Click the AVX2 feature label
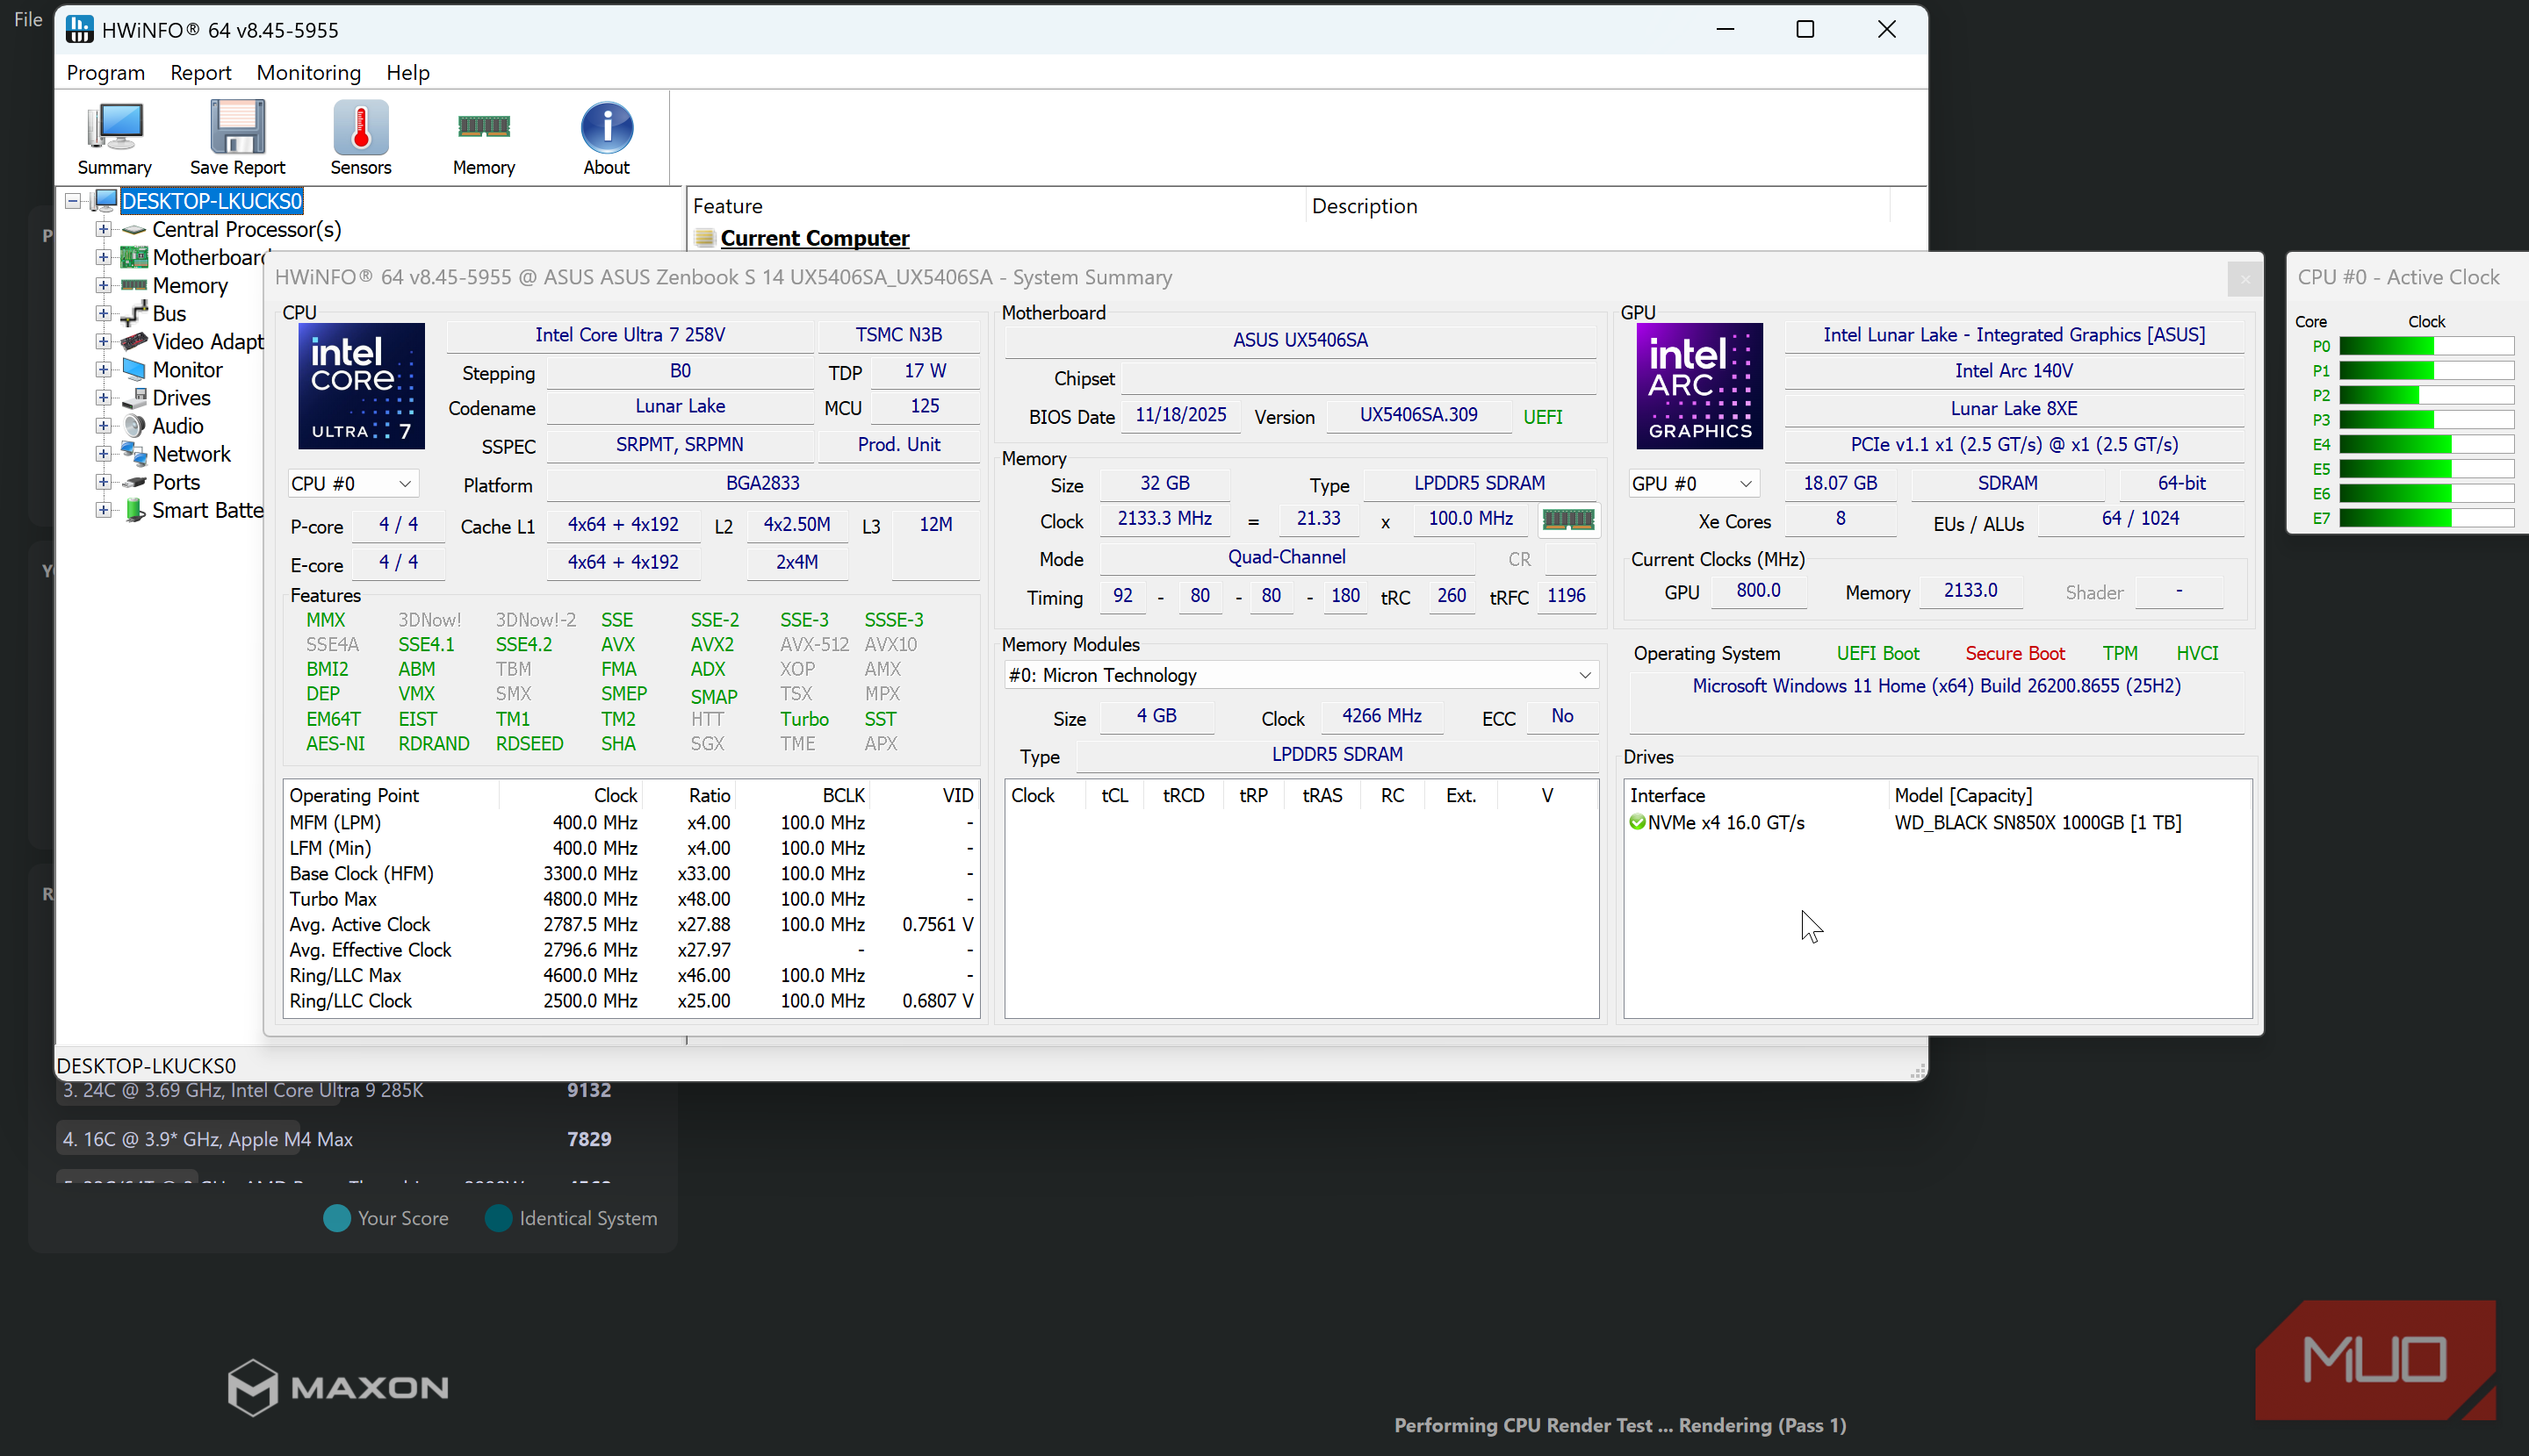 pos(712,645)
